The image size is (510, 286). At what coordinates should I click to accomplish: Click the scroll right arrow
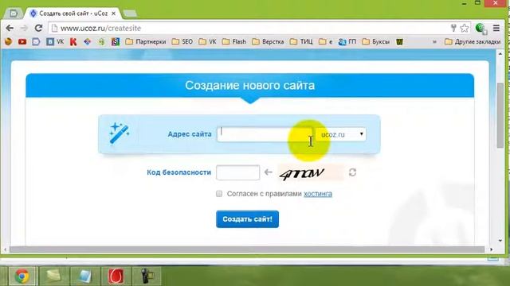click(x=491, y=249)
